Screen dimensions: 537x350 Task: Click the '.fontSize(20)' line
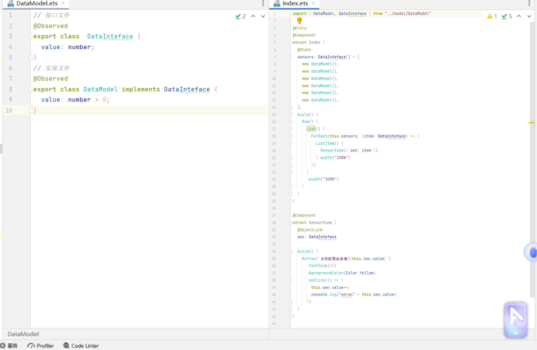(322, 265)
